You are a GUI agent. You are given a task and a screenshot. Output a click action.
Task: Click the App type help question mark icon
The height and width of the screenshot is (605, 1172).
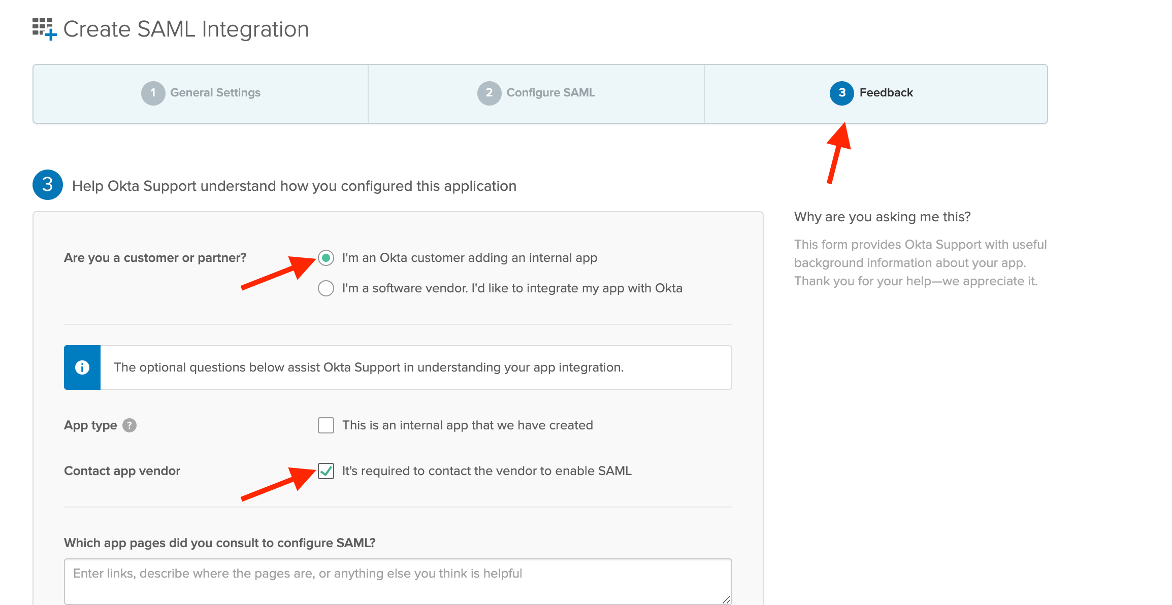coord(129,425)
